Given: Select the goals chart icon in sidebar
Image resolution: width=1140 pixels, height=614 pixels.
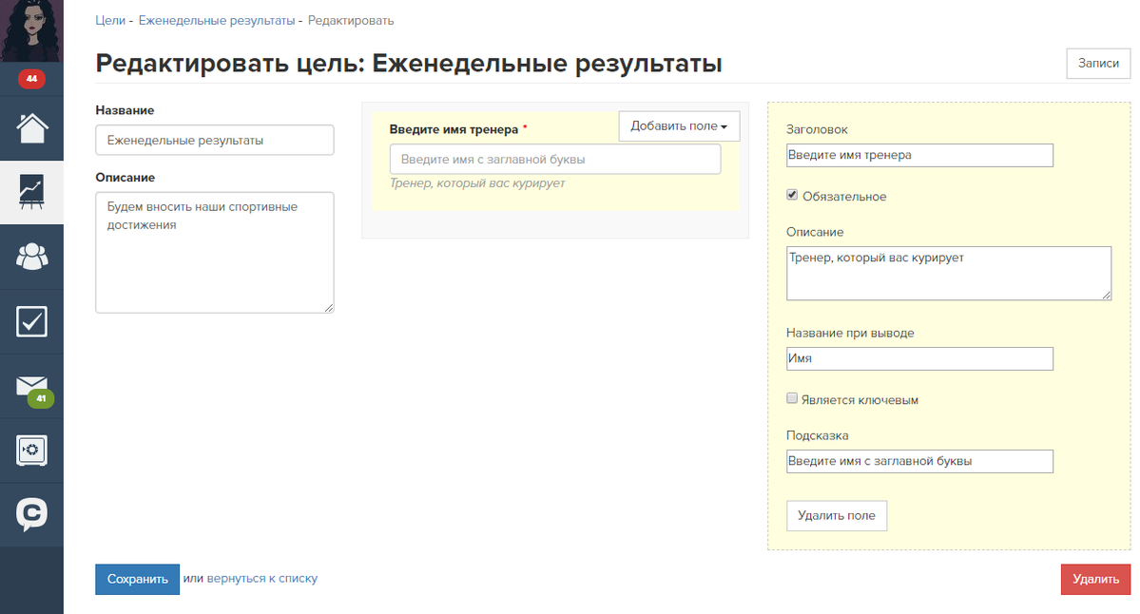Looking at the screenshot, I should click(31, 192).
